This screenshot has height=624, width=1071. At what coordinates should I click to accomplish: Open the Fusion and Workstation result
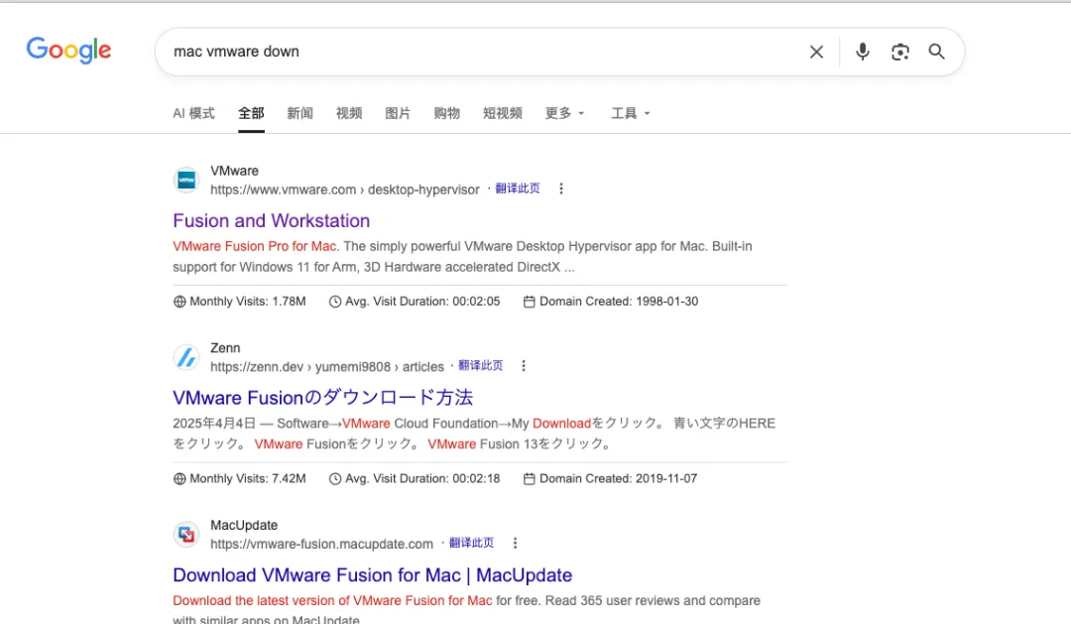pos(271,221)
